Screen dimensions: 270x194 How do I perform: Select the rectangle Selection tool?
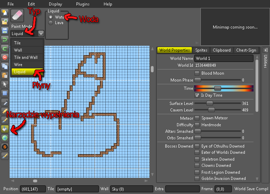point(5,93)
